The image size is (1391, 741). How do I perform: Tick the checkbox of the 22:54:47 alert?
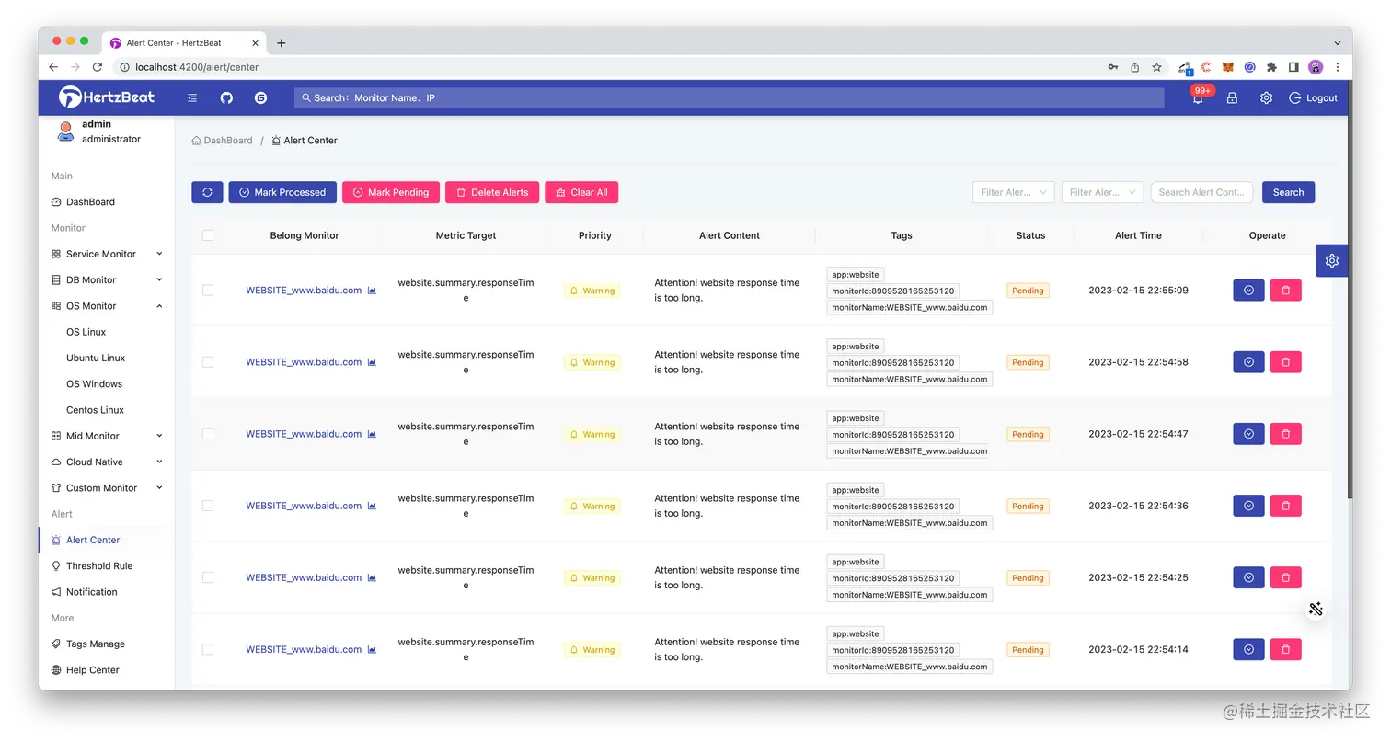[208, 434]
